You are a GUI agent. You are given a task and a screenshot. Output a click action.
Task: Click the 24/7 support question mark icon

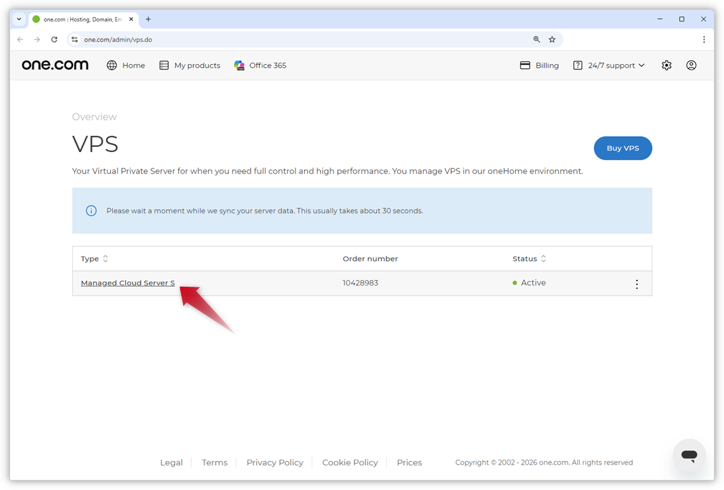577,65
